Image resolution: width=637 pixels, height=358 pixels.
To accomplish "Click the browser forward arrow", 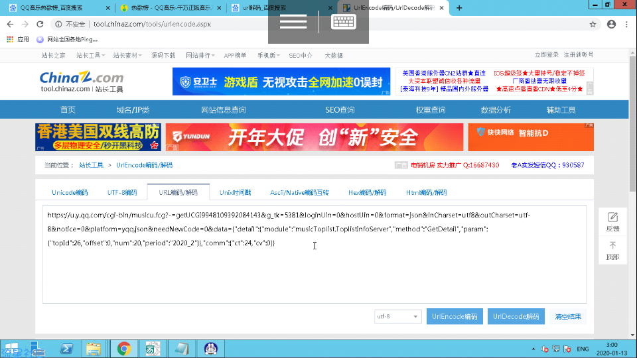I will pyautogui.click(x=25, y=25).
